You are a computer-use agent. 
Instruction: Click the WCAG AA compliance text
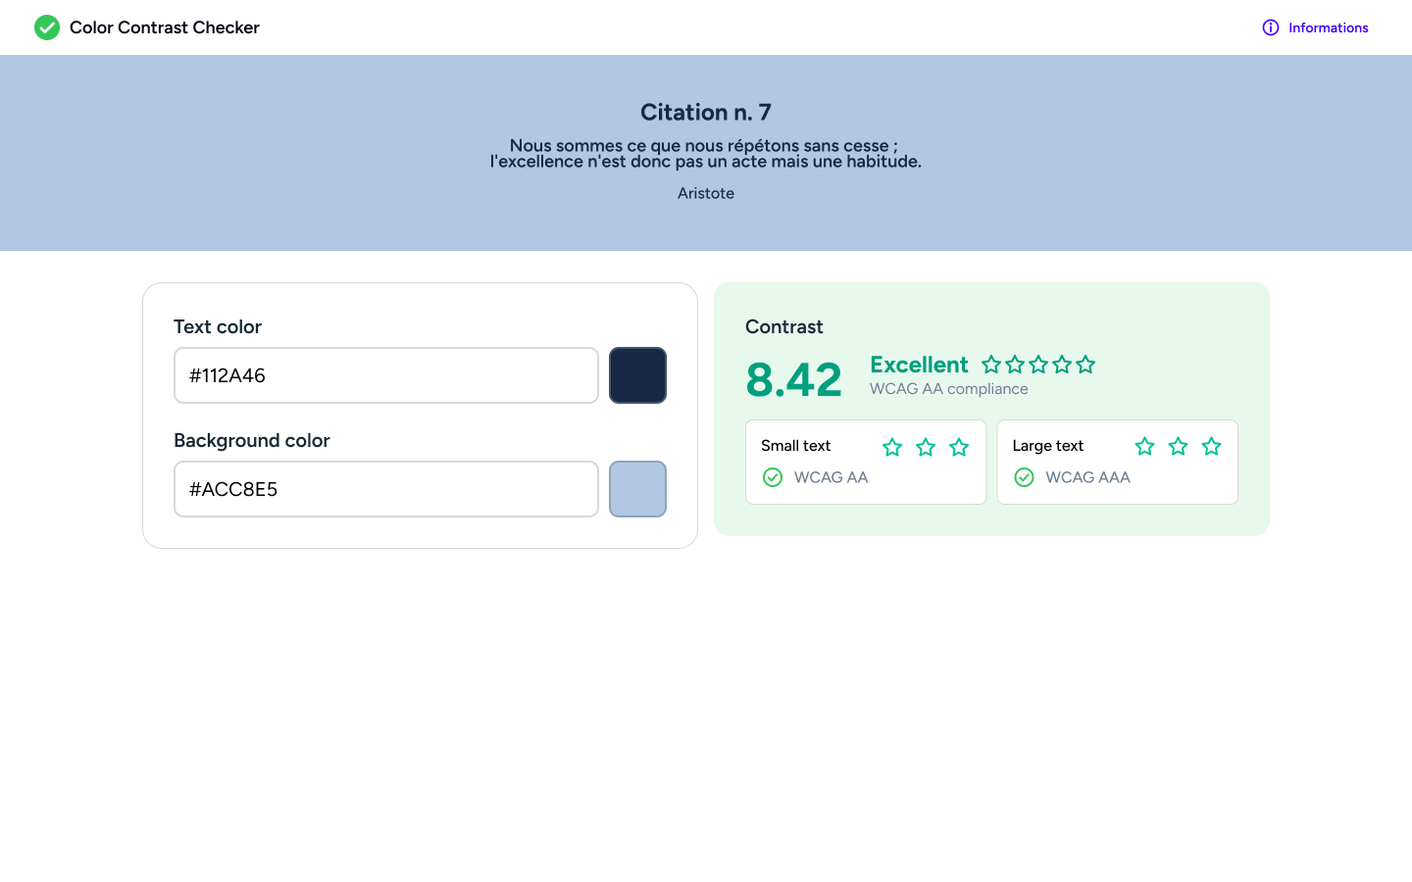948,389
